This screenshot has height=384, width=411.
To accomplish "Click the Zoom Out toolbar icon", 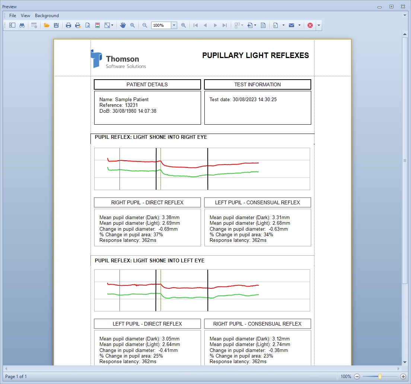I will [145, 25].
